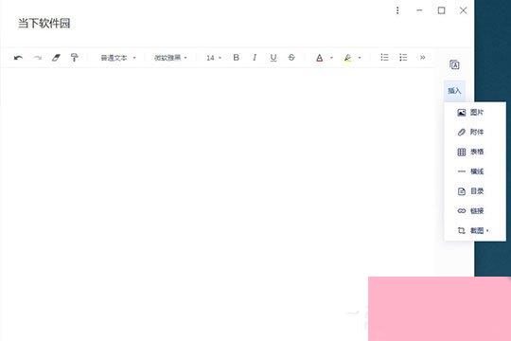Expand more toolbar options chevron

[422, 58]
